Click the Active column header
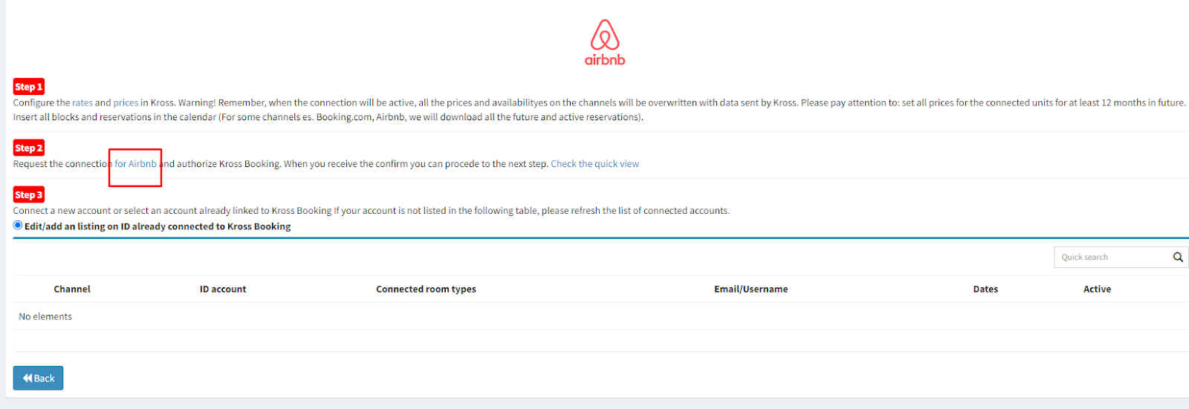The image size is (1189, 409). pyautogui.click(x=1097, y=289)
